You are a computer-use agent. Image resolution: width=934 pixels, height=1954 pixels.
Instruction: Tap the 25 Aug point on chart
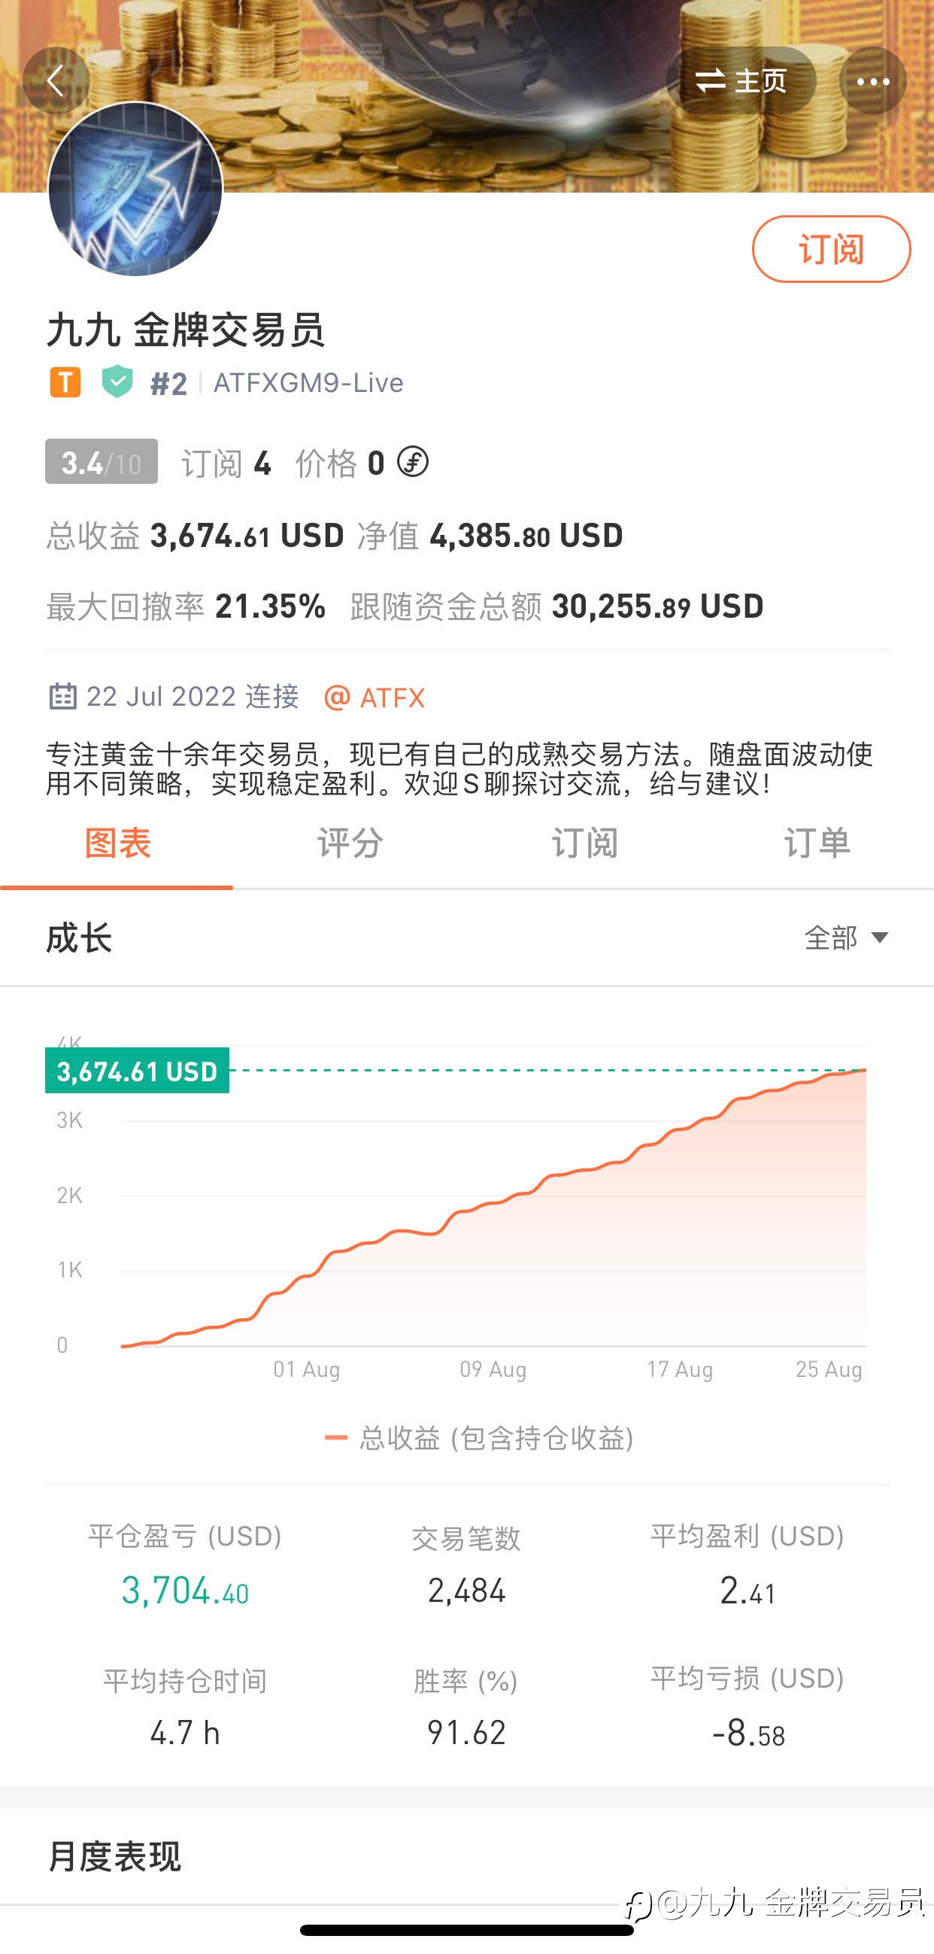[x=829, y=1369]
